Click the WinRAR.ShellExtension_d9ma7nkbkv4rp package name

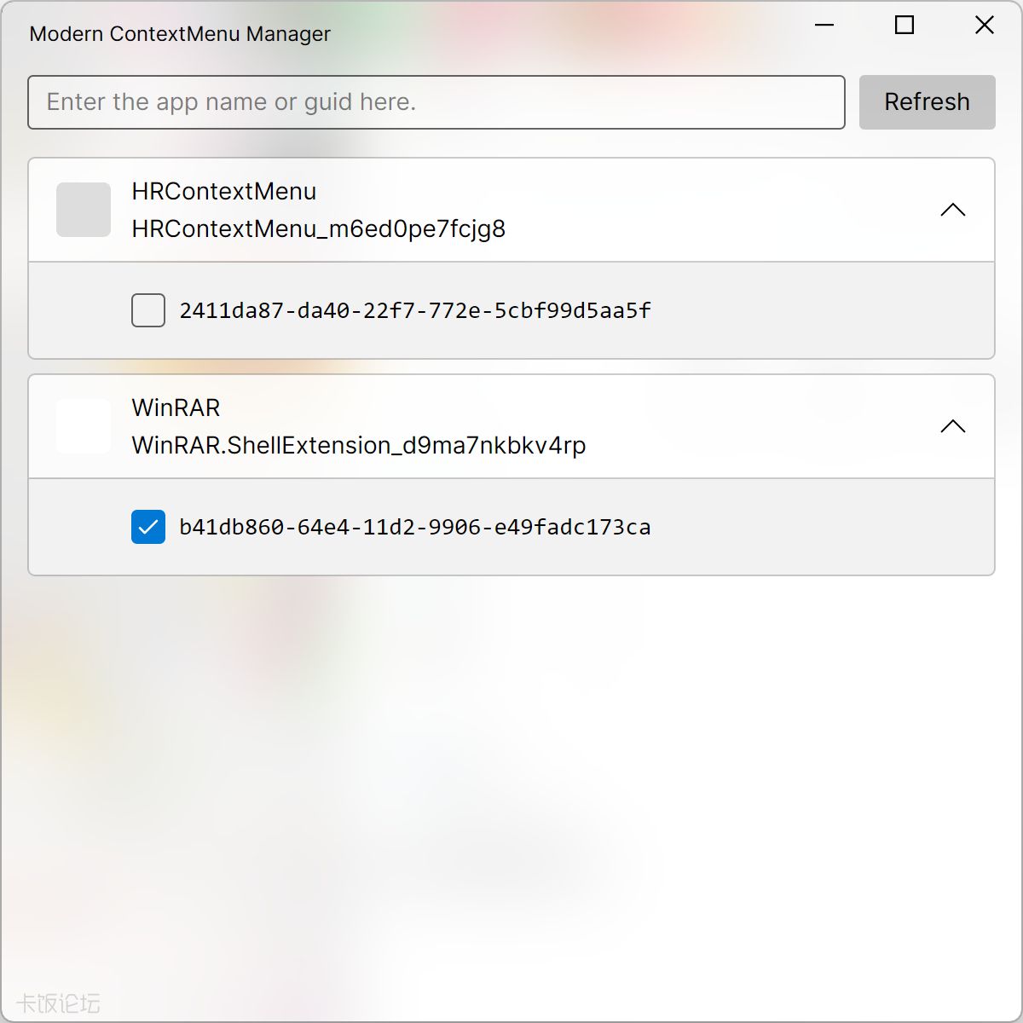click(x=359, y=445)
